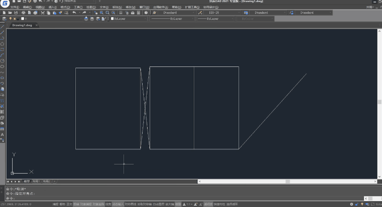Open the 文件(F) menu
The height and width of the screenshot is (207, 382).
15,7
